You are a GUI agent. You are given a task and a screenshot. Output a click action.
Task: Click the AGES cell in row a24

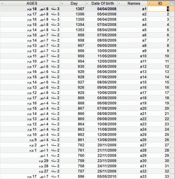click(x=30, y=129)
